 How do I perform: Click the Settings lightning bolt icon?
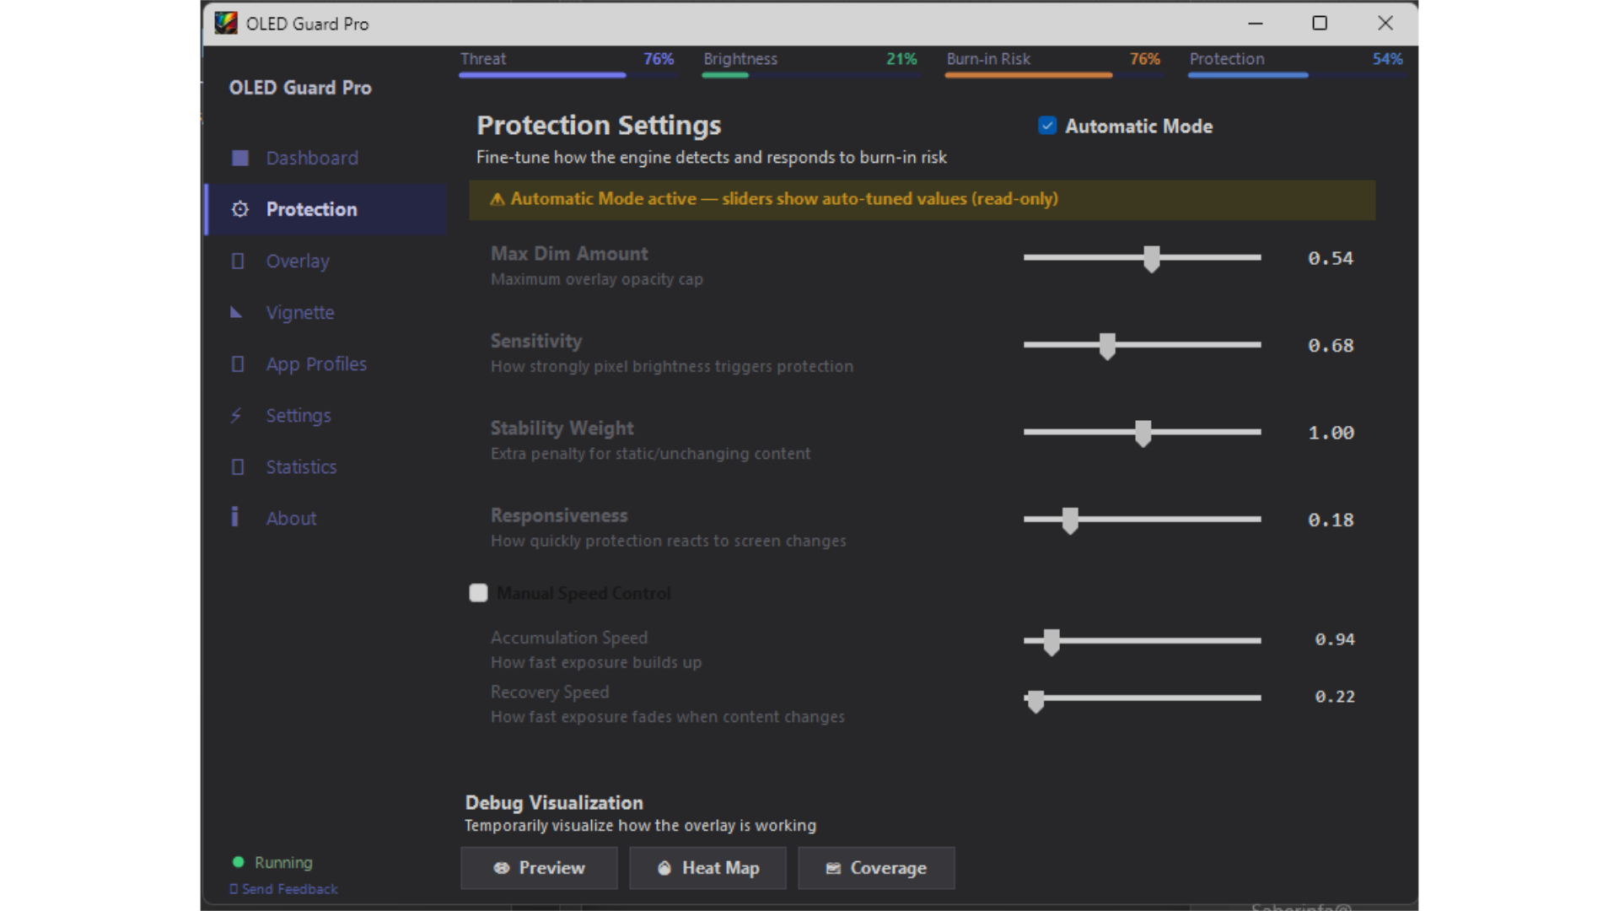(237, 416)
